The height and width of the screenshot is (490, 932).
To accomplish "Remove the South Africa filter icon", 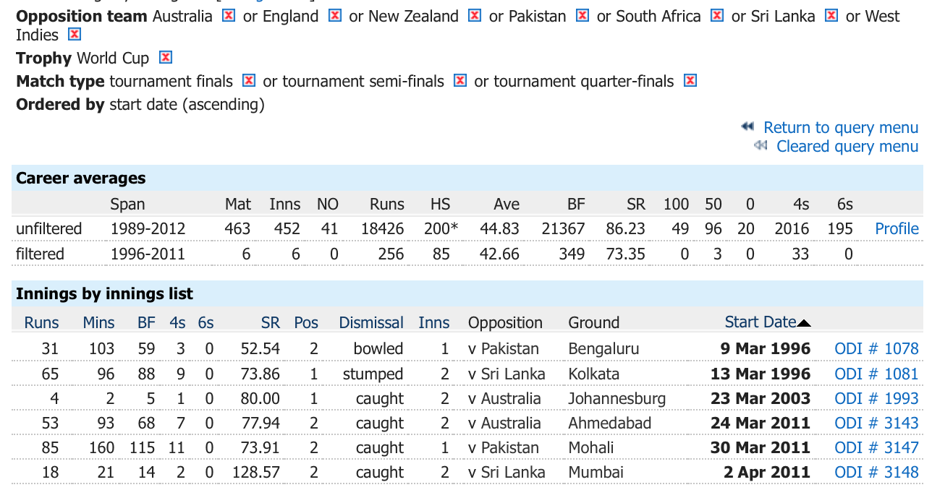I will point(717,15).
